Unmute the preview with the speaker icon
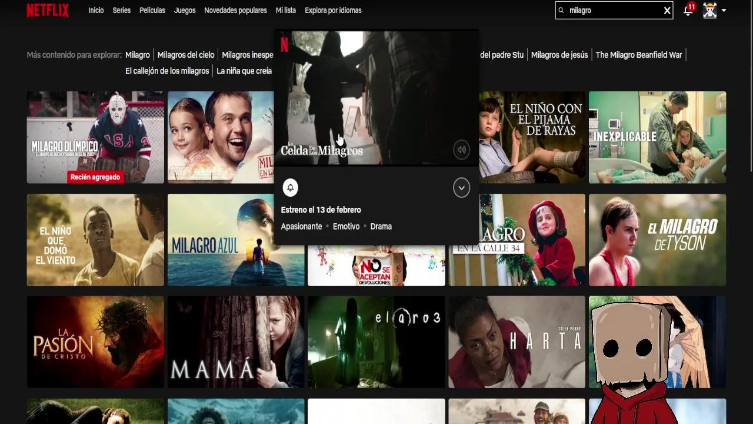 click(x=462, y=150)
